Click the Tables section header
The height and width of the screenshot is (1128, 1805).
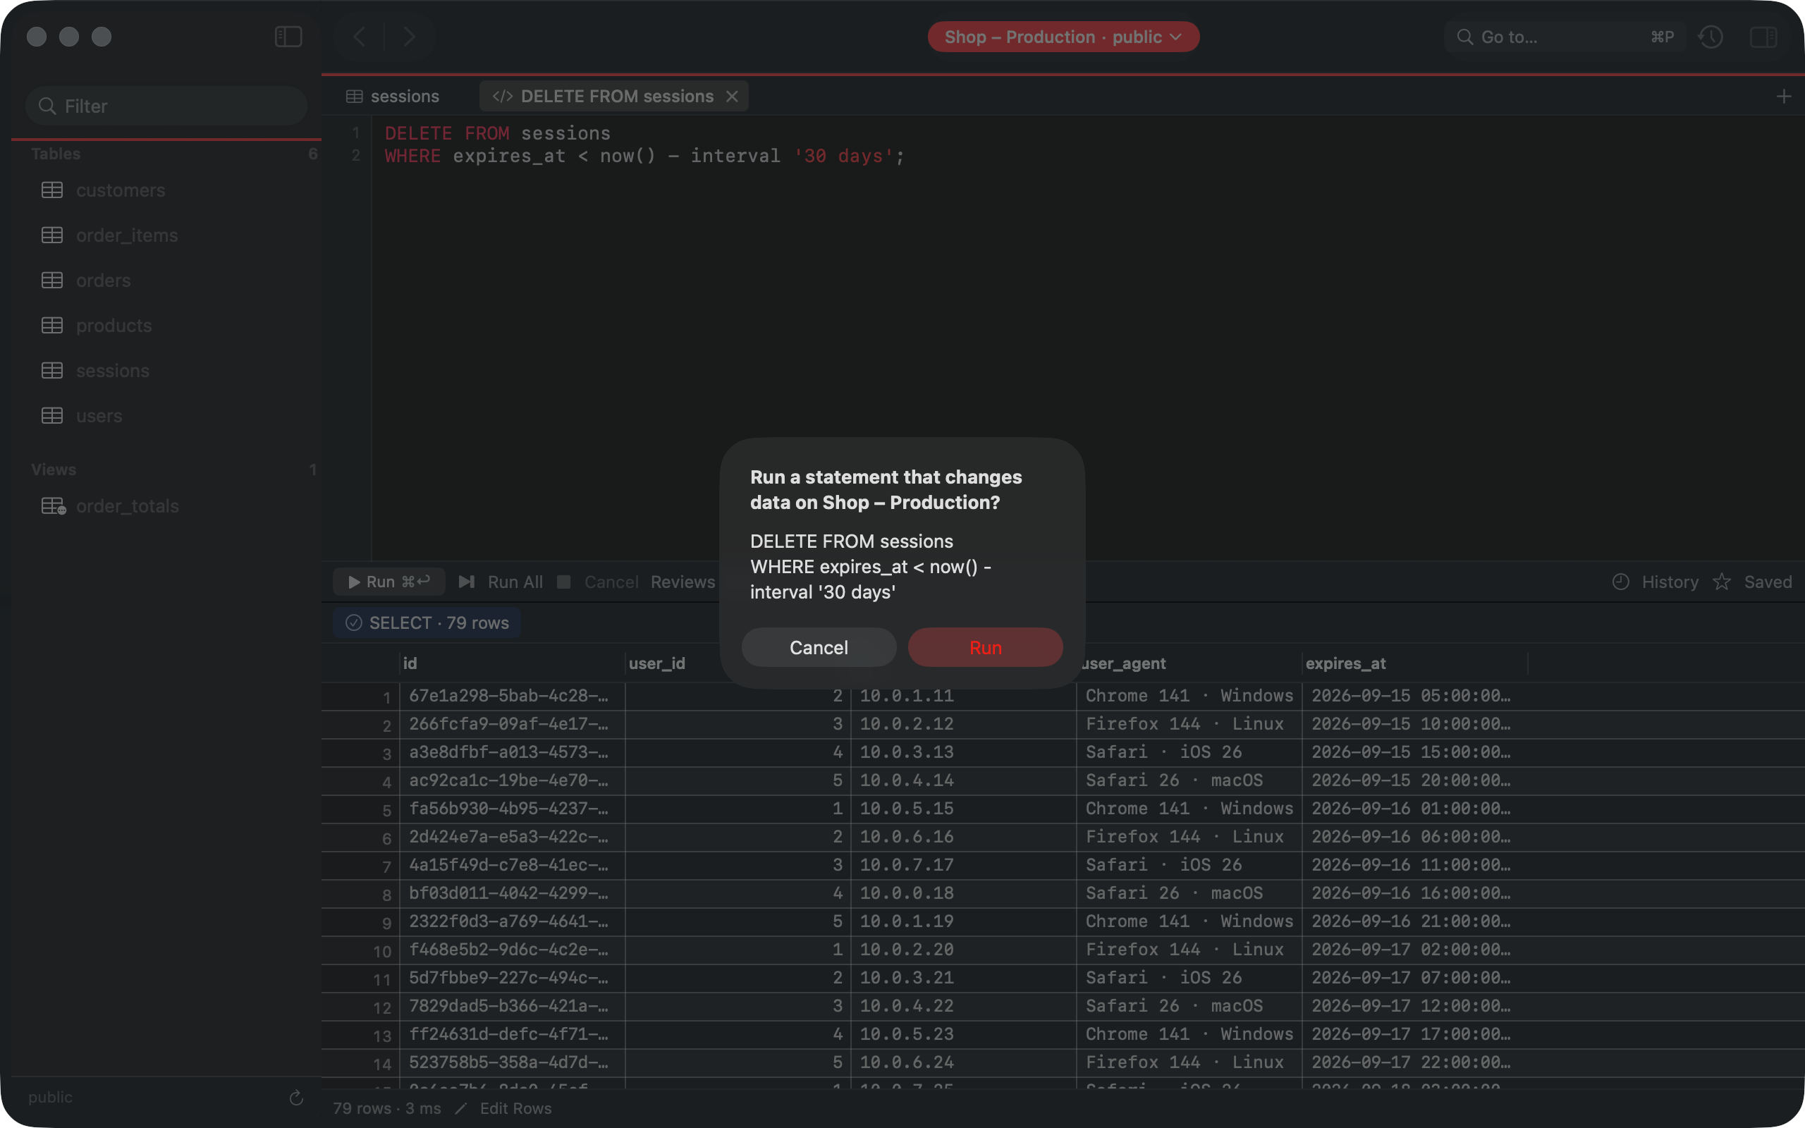(56, 154)
